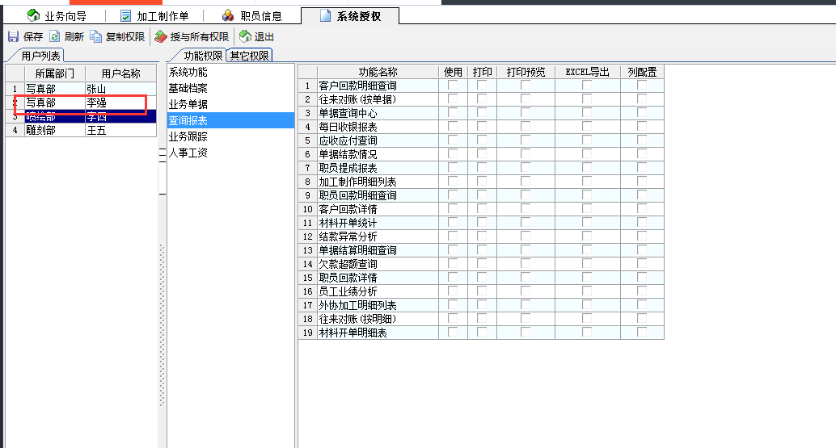Click the 业务向导 tab icon
This screenshot has width=836, height=448.
pos(34,15)
